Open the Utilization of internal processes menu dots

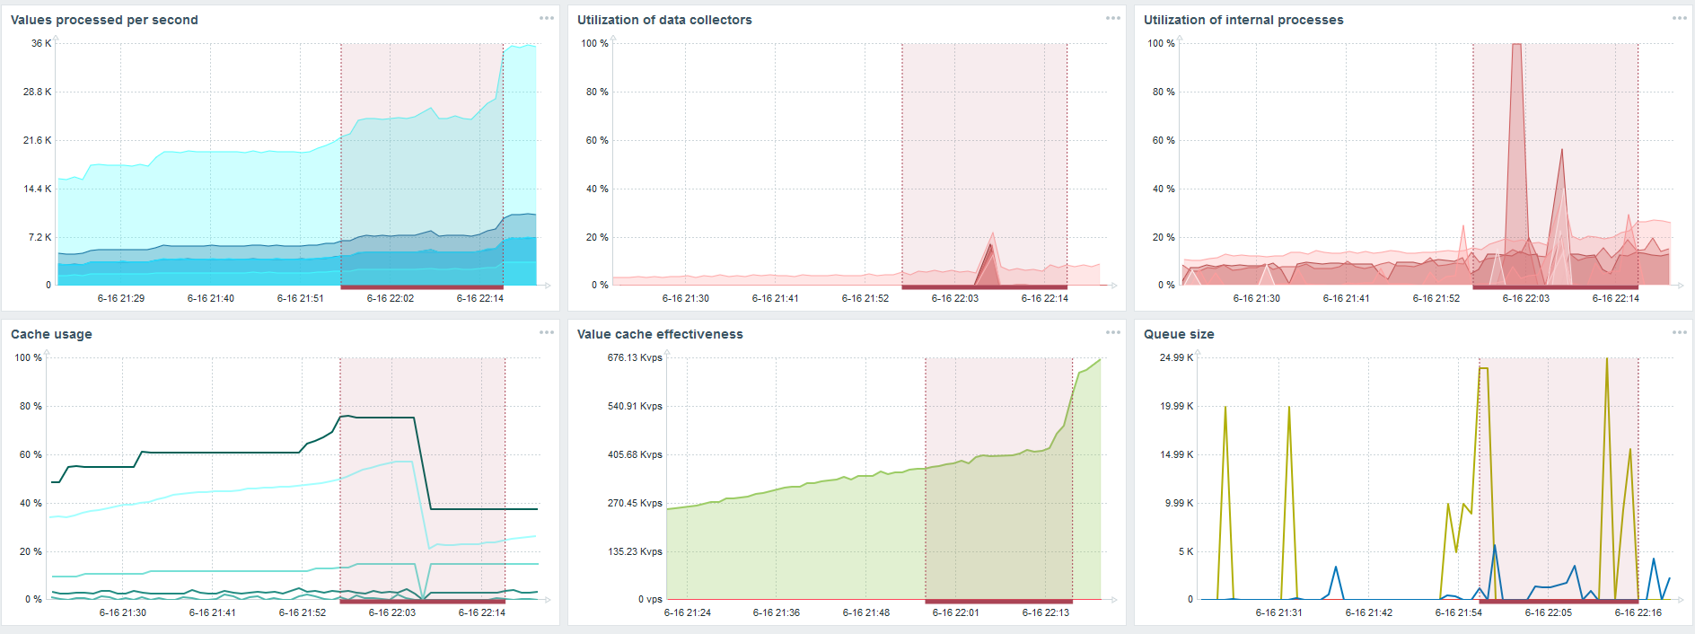click(x=1680, y=18)
